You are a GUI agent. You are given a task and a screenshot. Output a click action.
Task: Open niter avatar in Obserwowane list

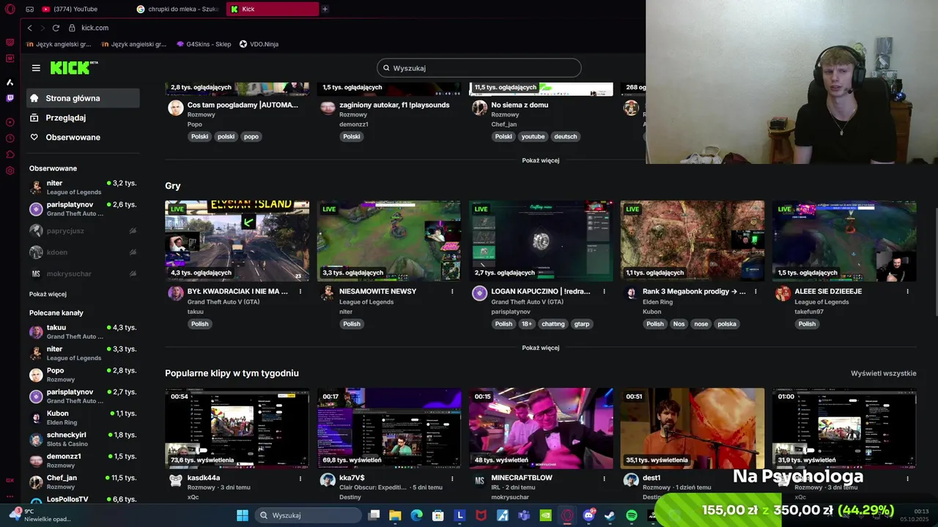(x=36, y=187)
